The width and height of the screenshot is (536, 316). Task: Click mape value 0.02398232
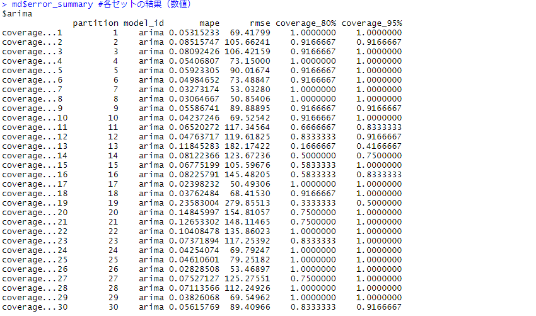pos(194,184)
